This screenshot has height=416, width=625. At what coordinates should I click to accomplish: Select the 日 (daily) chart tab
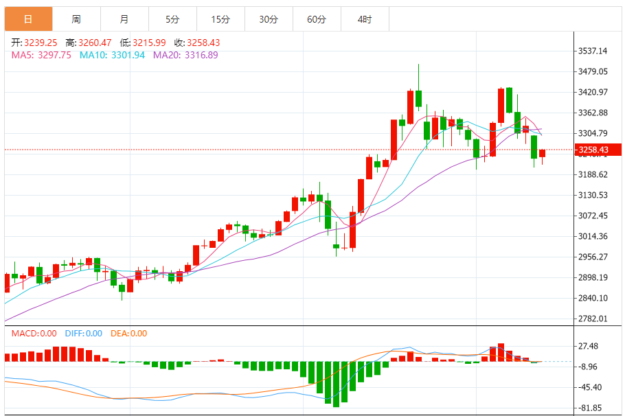28,19
